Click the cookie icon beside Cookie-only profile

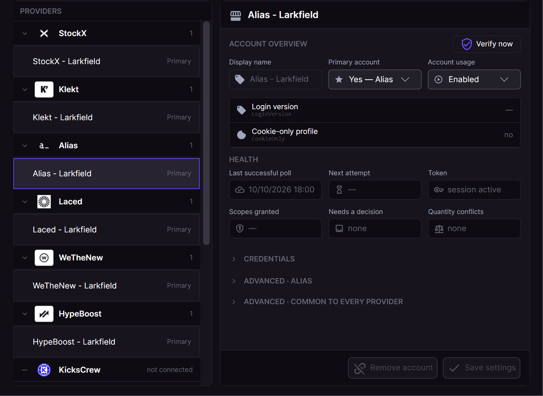(241, 135)
